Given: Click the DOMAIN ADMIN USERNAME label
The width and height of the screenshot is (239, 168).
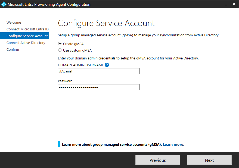Looking at the screenshot, I should pyautogui.click(x=81, y=65).
